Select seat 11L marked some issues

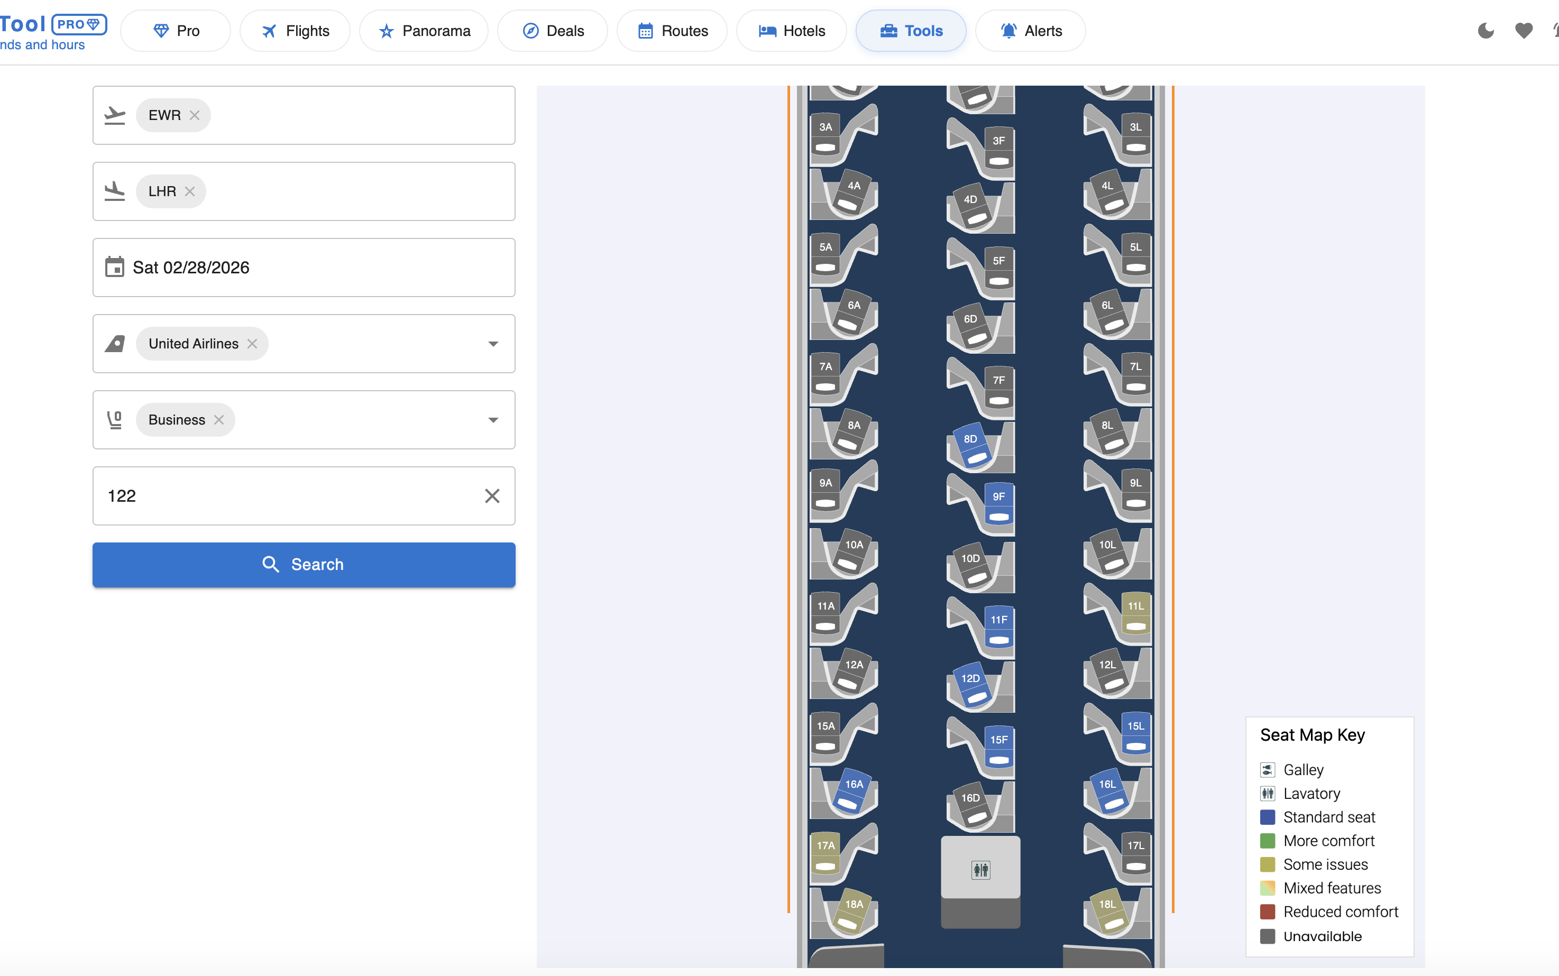point(1135,614)
